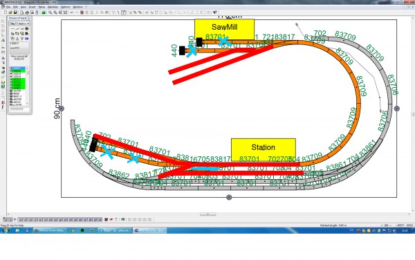Click the Windows Start button
Viewport: 415px width, 260px height.
(x=5, y=230)
